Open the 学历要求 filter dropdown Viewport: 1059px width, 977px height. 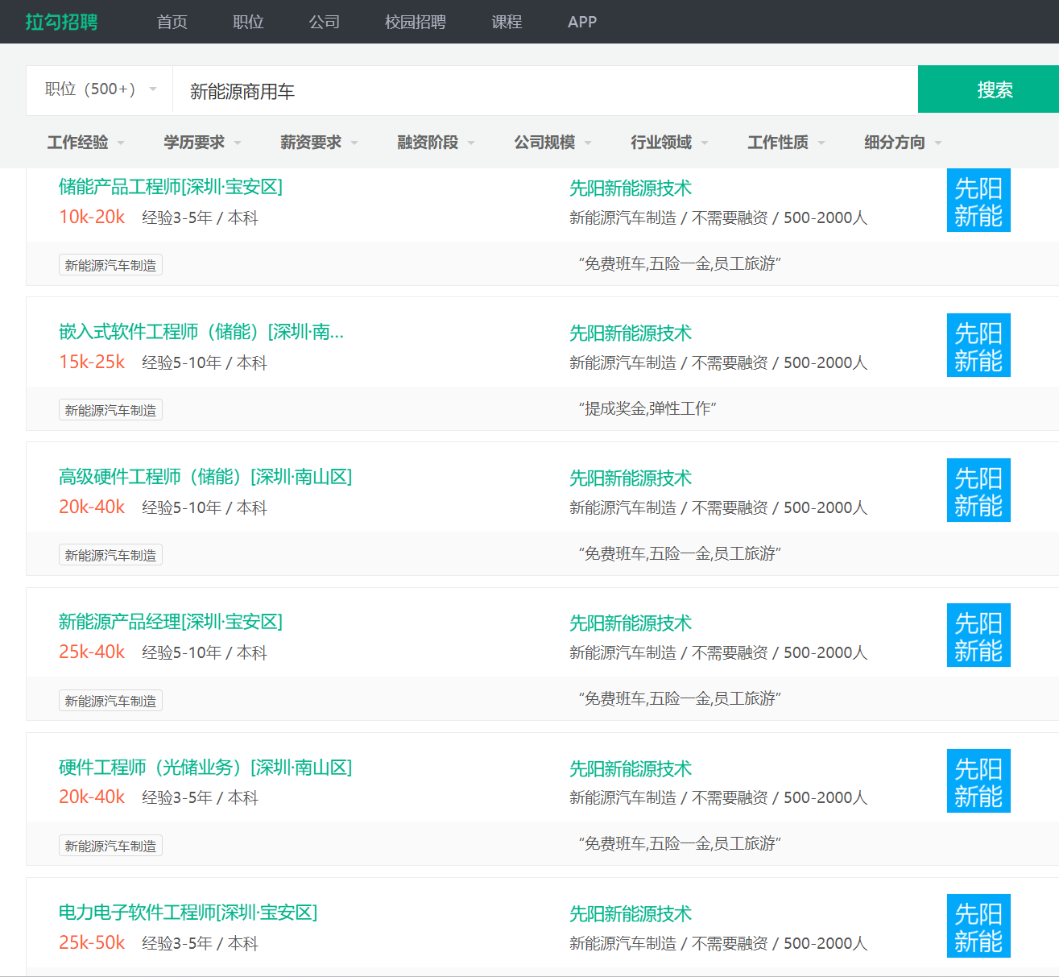click(x=202, y=143)
